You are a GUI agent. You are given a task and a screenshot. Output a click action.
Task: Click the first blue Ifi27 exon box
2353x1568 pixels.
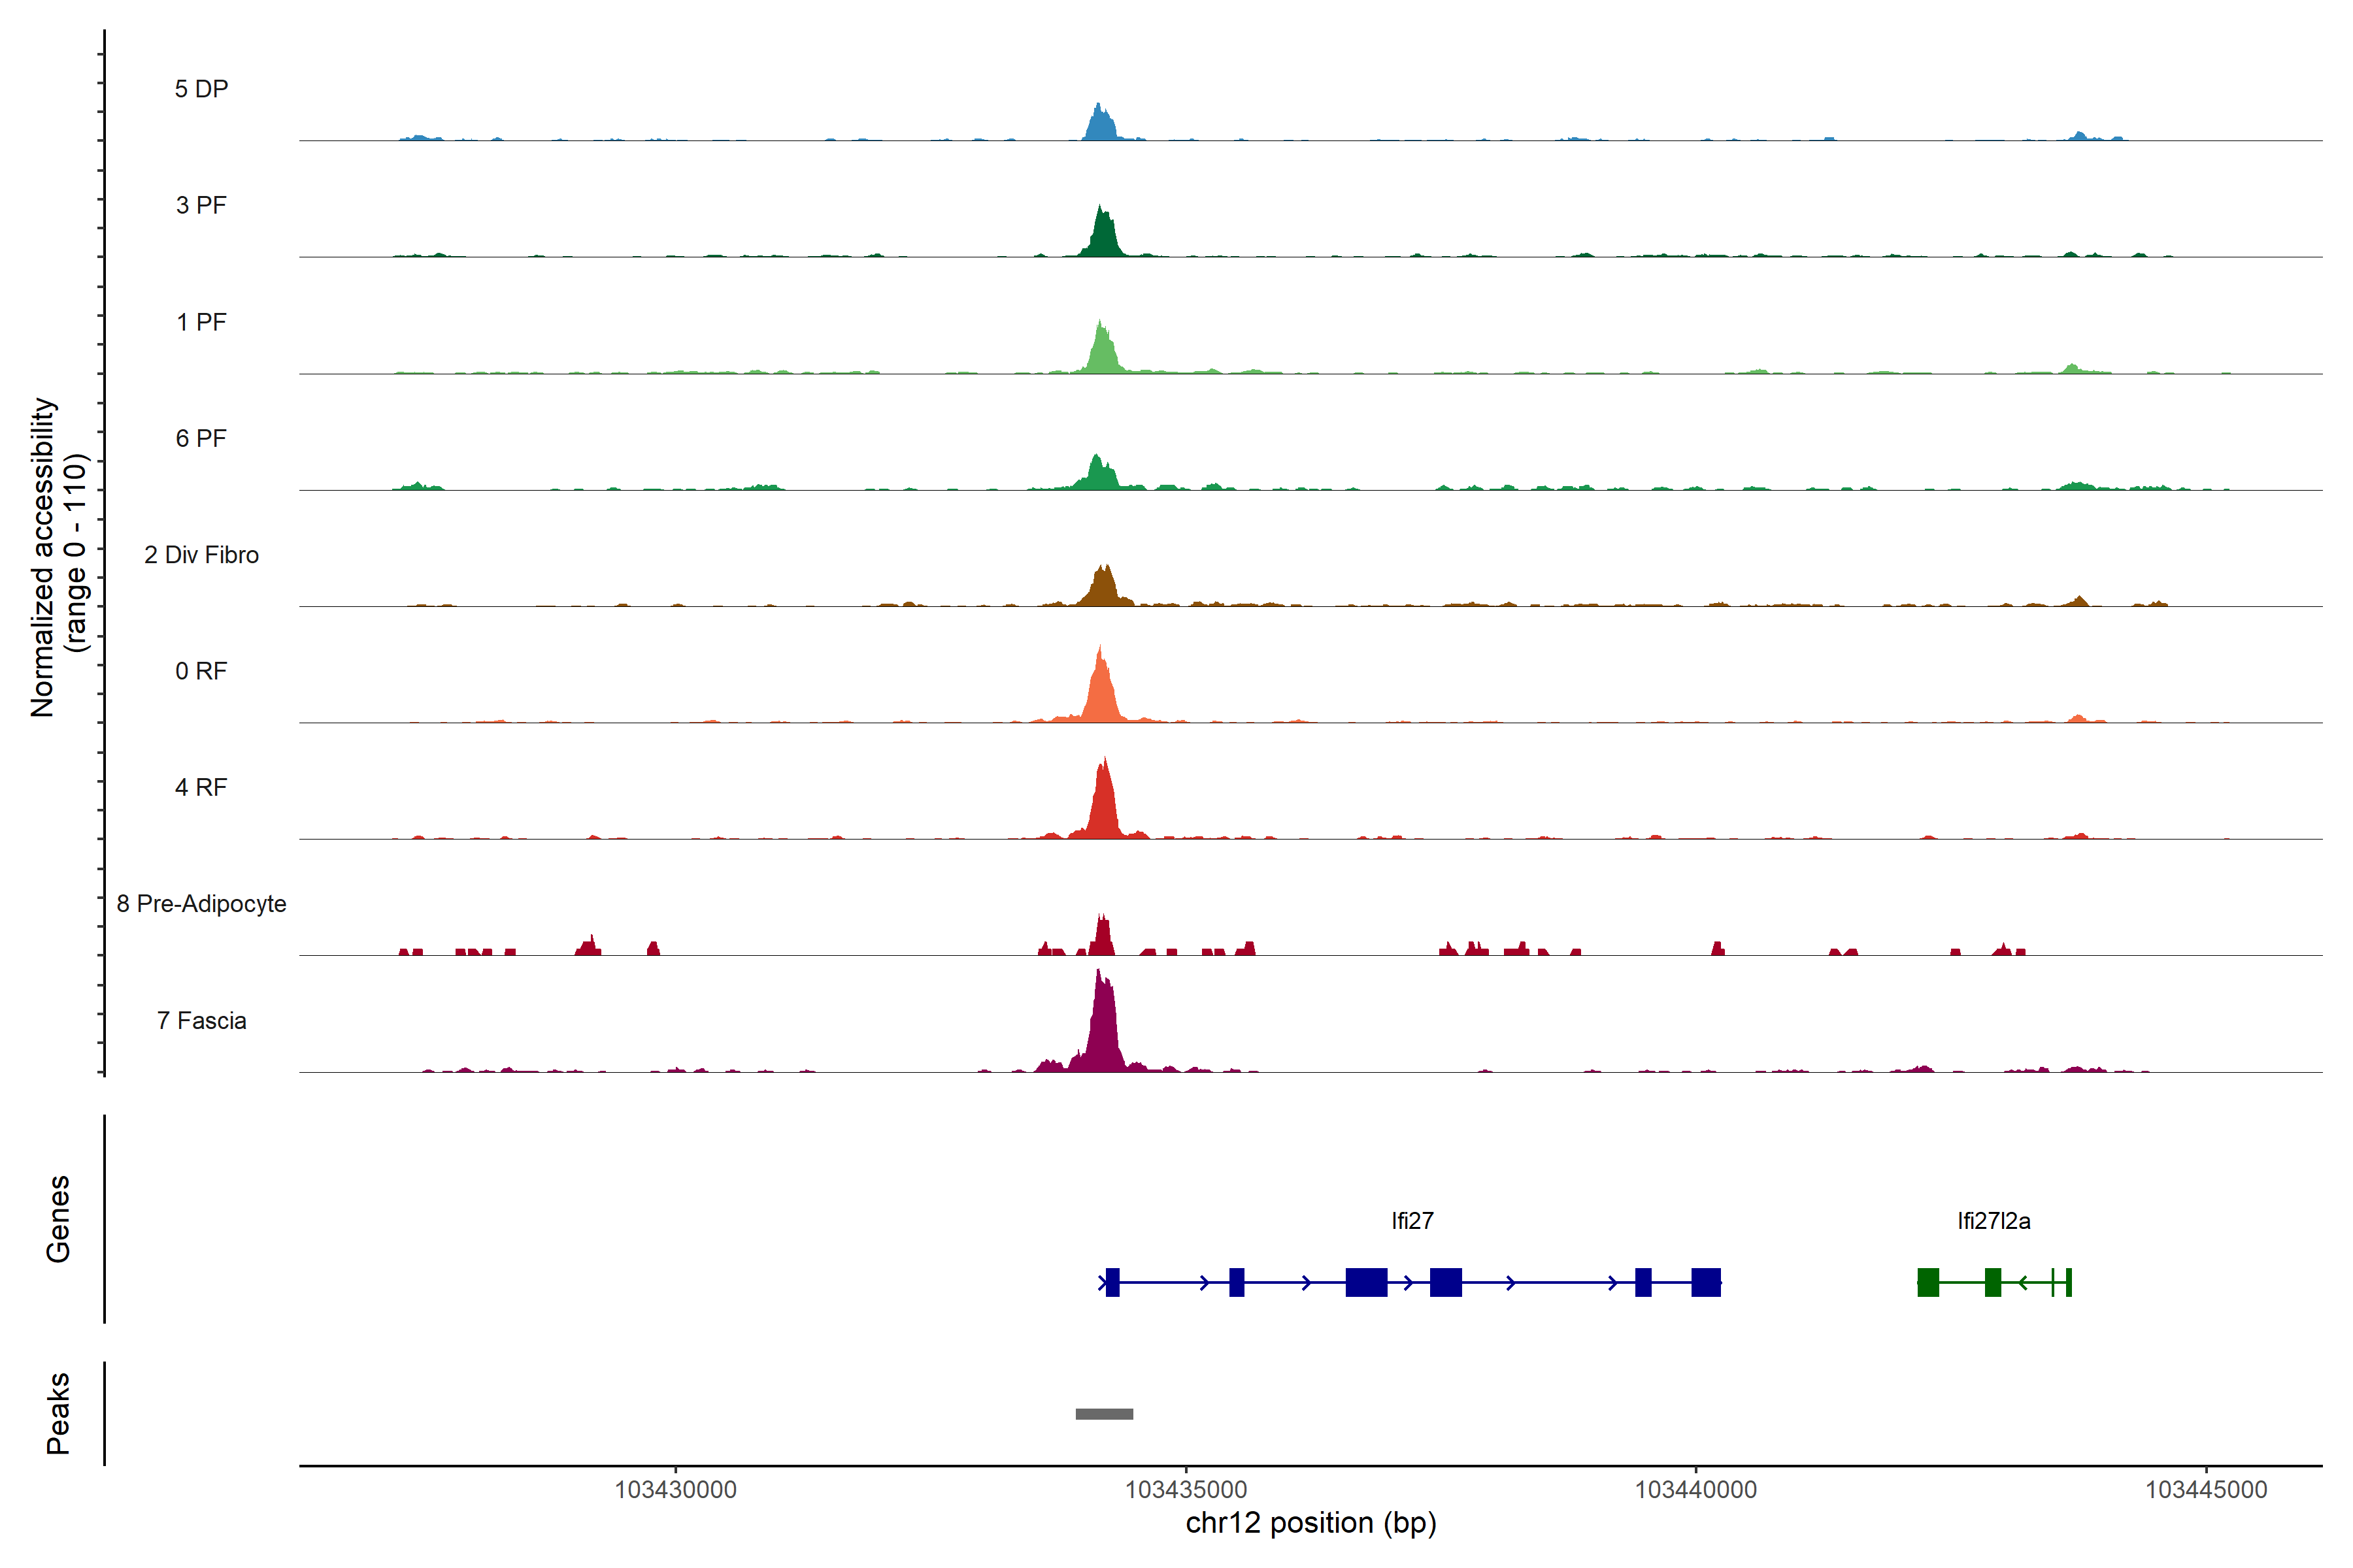[x=1112, y=1282]
